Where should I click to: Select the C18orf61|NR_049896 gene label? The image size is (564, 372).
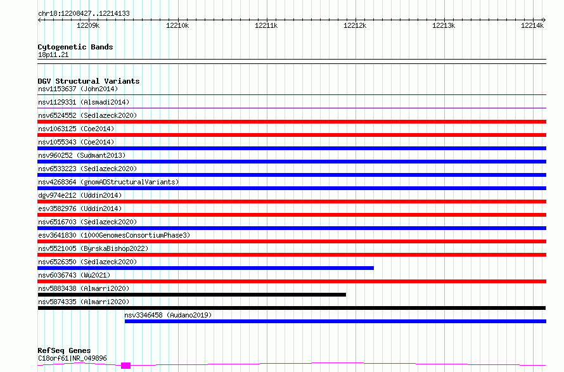(x=72, y=358)
